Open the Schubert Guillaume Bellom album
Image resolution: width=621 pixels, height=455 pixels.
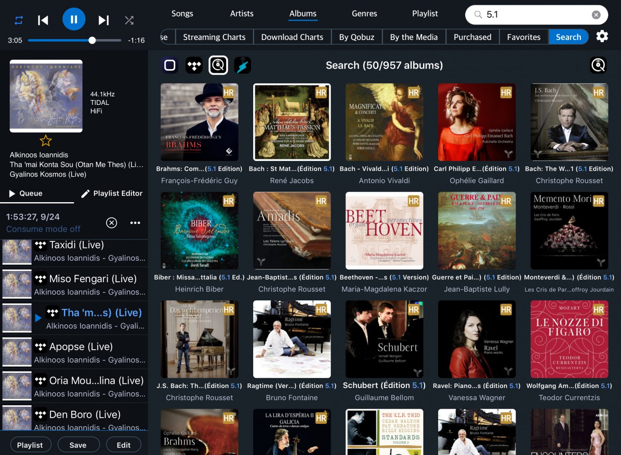click(x=384, y=339)
